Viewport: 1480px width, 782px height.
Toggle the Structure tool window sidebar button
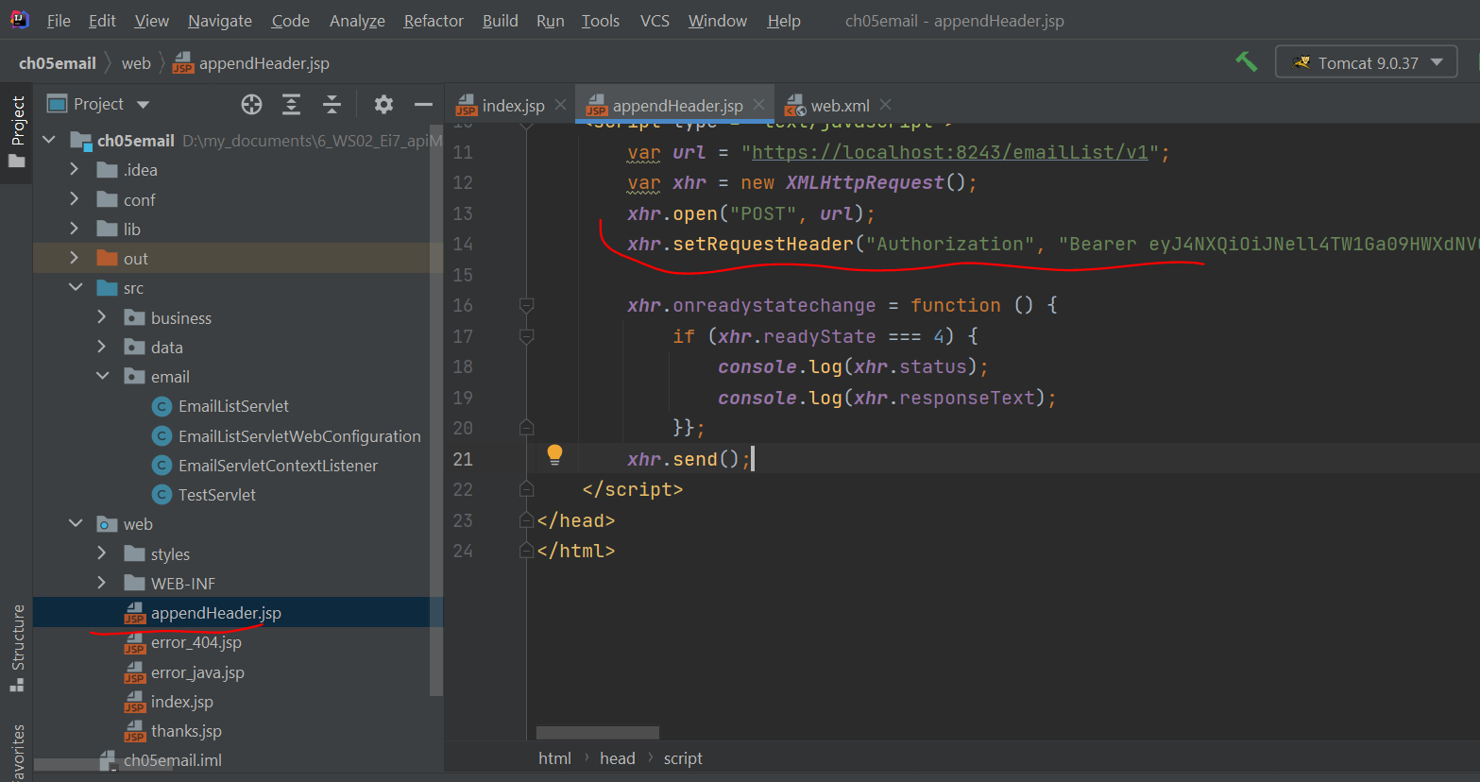click(16, 649)
